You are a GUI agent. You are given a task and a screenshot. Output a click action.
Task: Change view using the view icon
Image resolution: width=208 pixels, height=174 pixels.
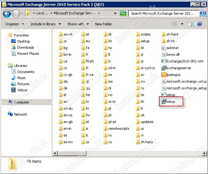click(174, 24)
